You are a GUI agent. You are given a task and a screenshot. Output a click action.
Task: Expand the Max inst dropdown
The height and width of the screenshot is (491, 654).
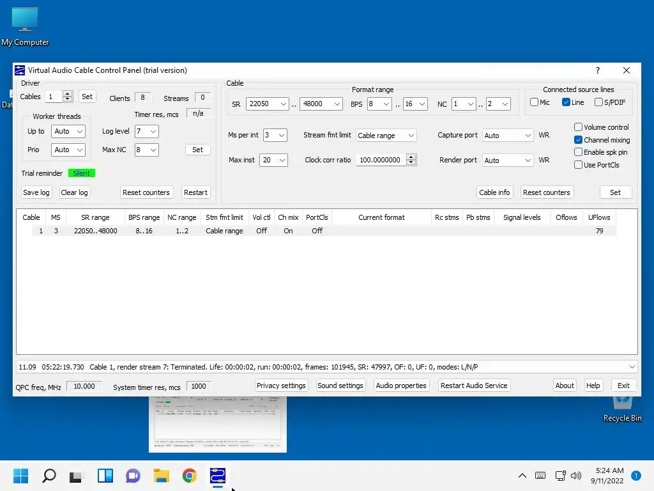[273, 160]
